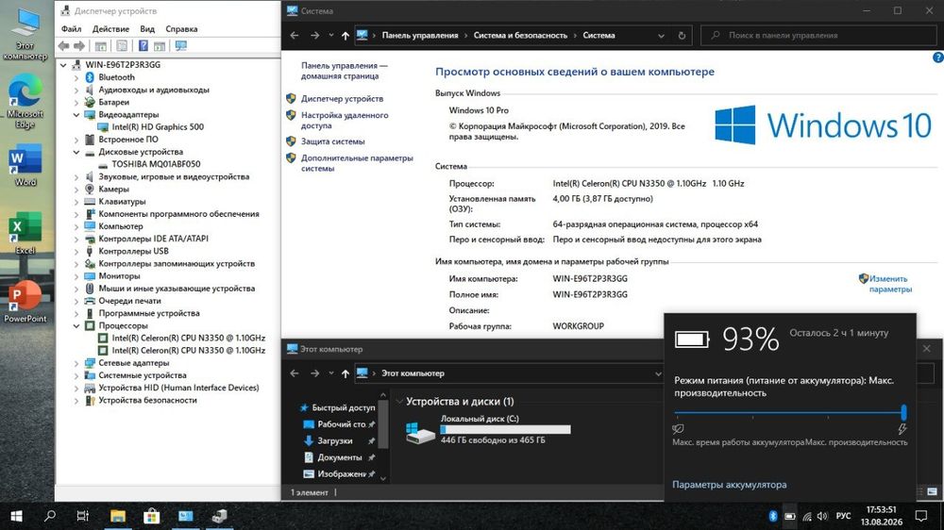This screenshot has width=944, height=530.
Task: Go back in the 'Этот компьютер' window
Action: [295, 373]
